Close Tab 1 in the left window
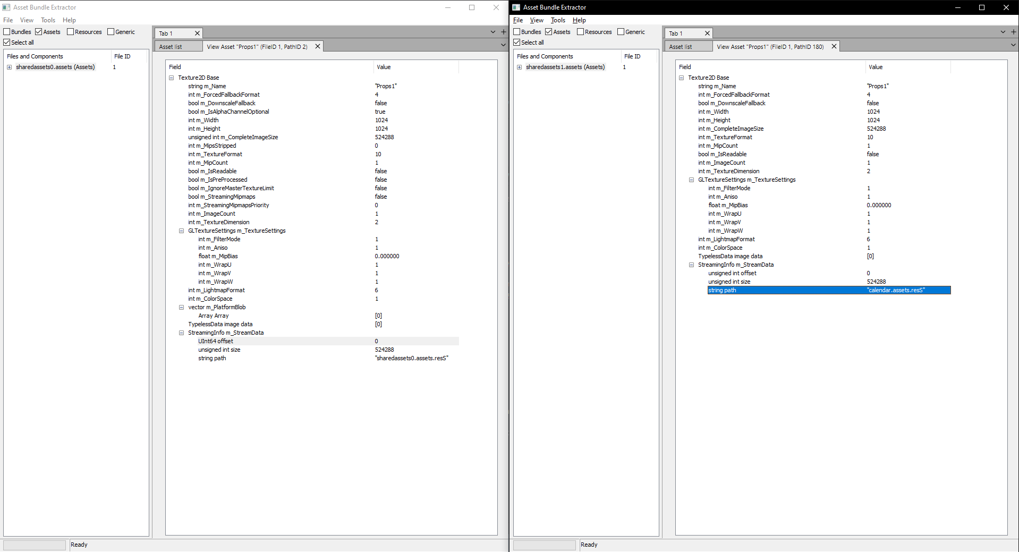Viewport: 1019px width, 552px height. pos(197,33)
